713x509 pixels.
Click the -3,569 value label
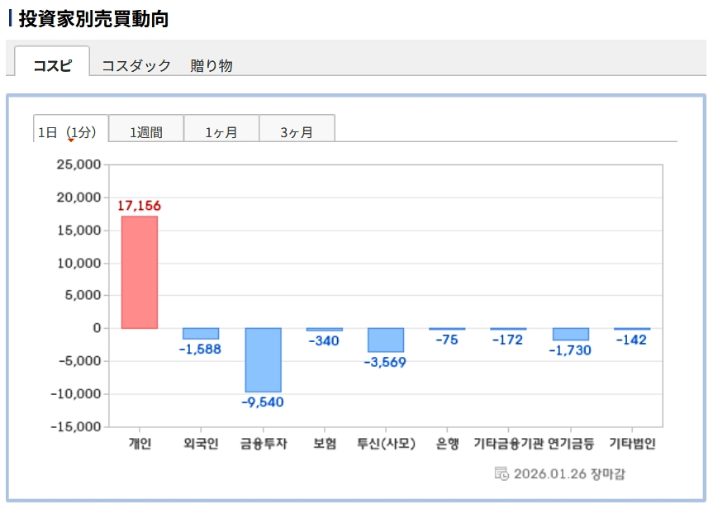385,362
